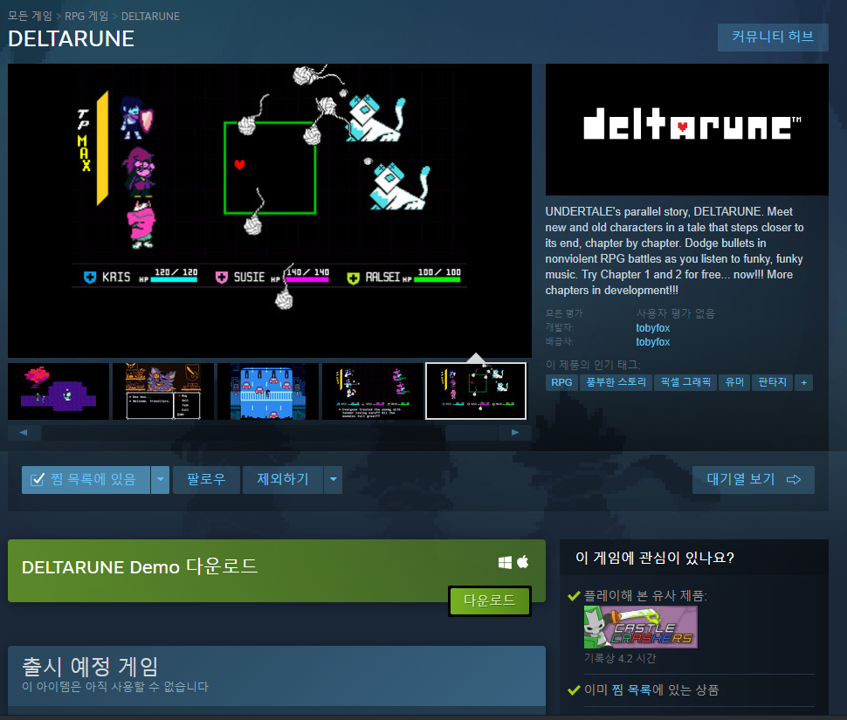Open the 커뮤니티 허브 button
Viewport: 847px width, 720px height.
click(773, 37)
